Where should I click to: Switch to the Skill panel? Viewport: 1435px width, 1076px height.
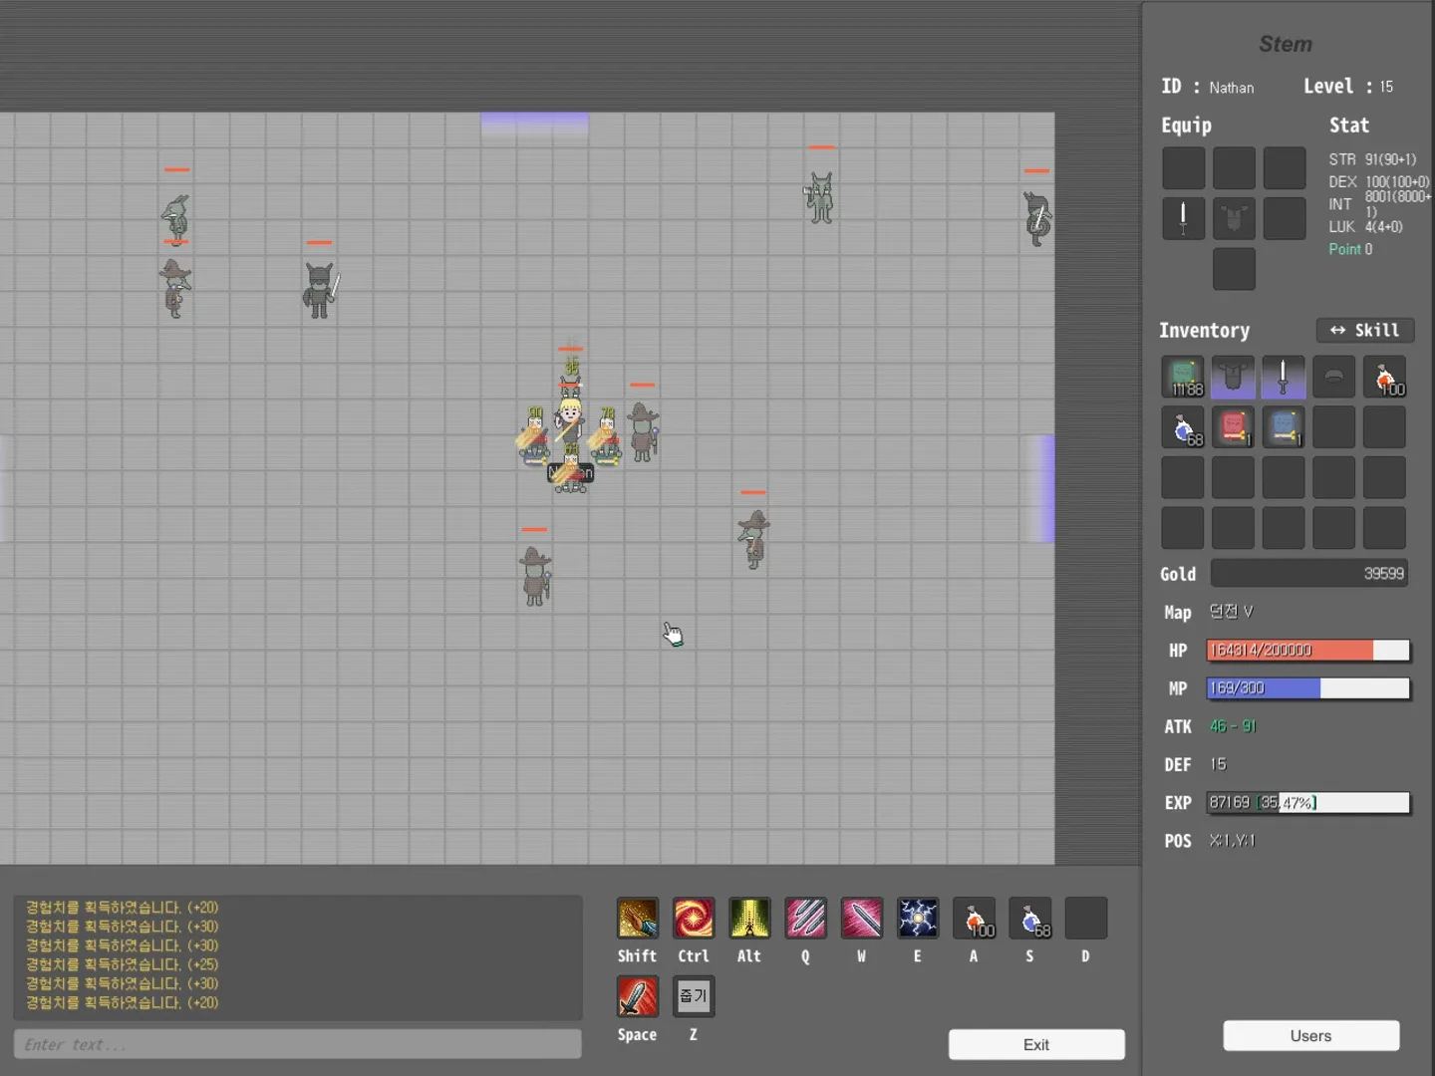point(1365,330)
